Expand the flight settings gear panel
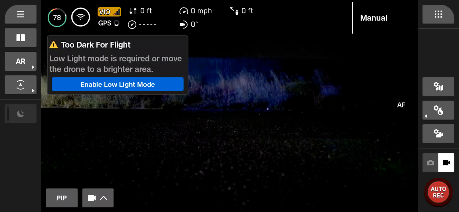459x212 pixels. [438, 110]
